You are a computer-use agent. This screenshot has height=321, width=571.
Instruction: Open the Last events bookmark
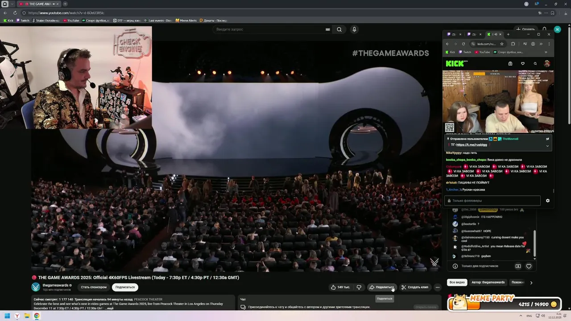157,21
